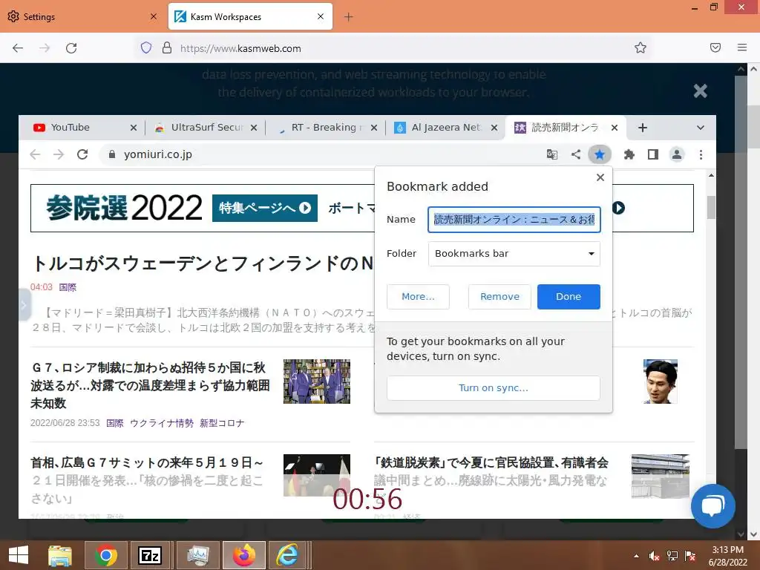Open 7-Zip from the taskbar

pos(150,555)
